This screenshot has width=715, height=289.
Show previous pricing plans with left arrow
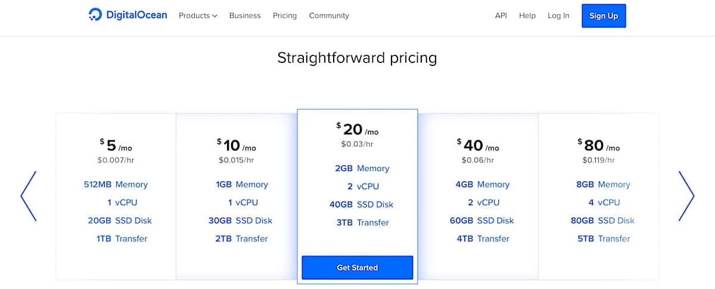click(29, 196)
